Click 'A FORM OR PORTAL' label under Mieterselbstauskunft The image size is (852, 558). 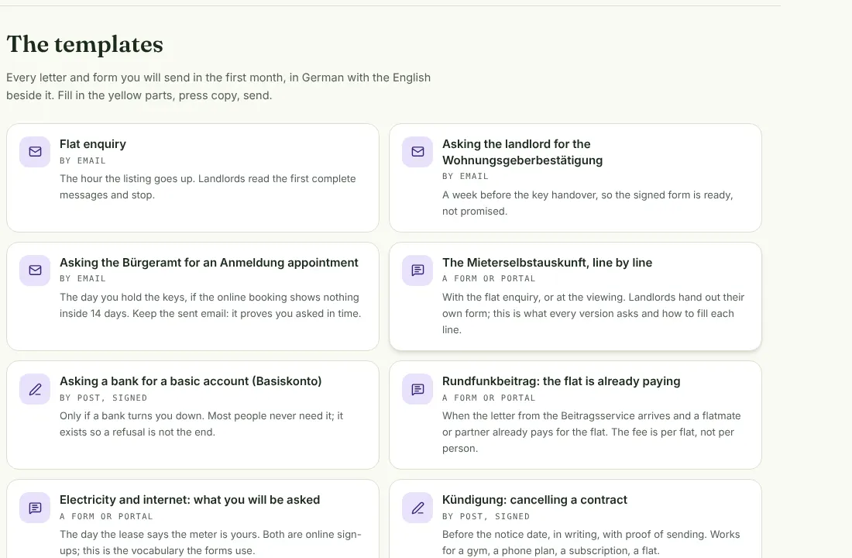489,278
